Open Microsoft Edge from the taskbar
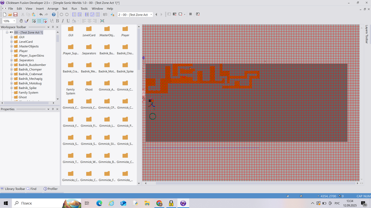371x208 pixels. (99, 203)
